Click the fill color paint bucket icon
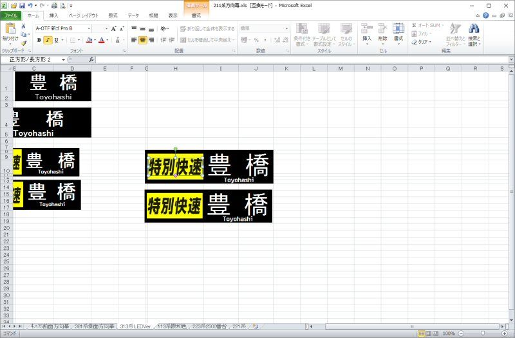515x338 pixels. (x=89, y=40)
